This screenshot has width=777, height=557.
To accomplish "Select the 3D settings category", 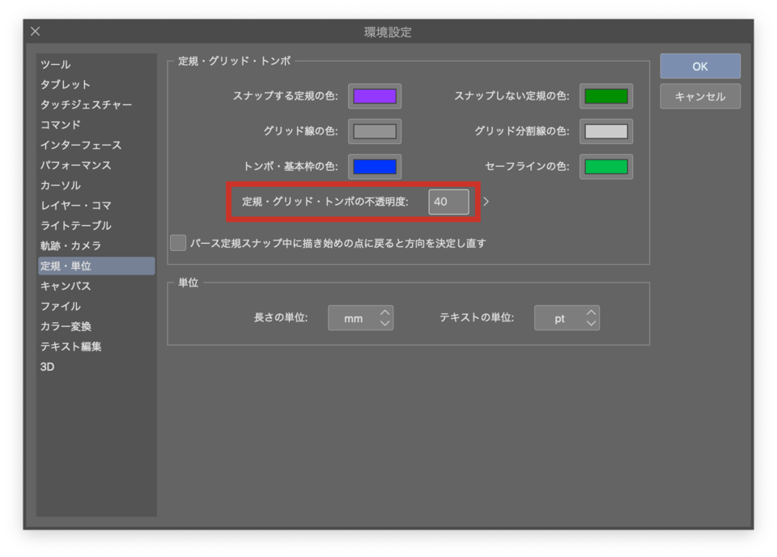I will click(48, 367).
